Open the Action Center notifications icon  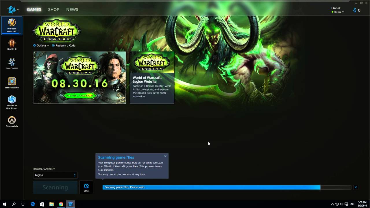[x=346, y=204]
